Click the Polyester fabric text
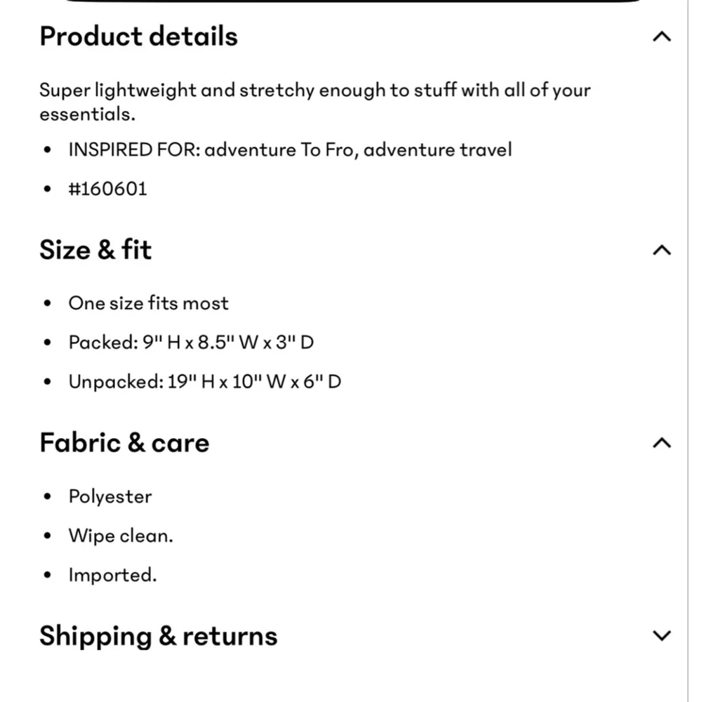 coord(110,496)
